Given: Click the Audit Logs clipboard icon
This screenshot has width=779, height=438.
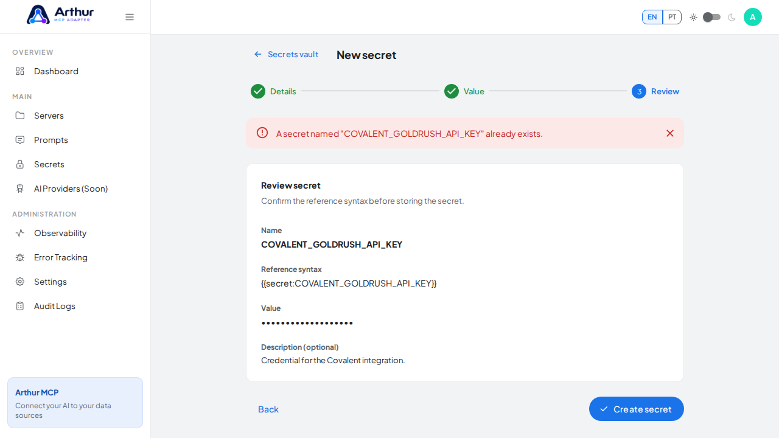Looking at the screenshot, I should pos(20,306).
